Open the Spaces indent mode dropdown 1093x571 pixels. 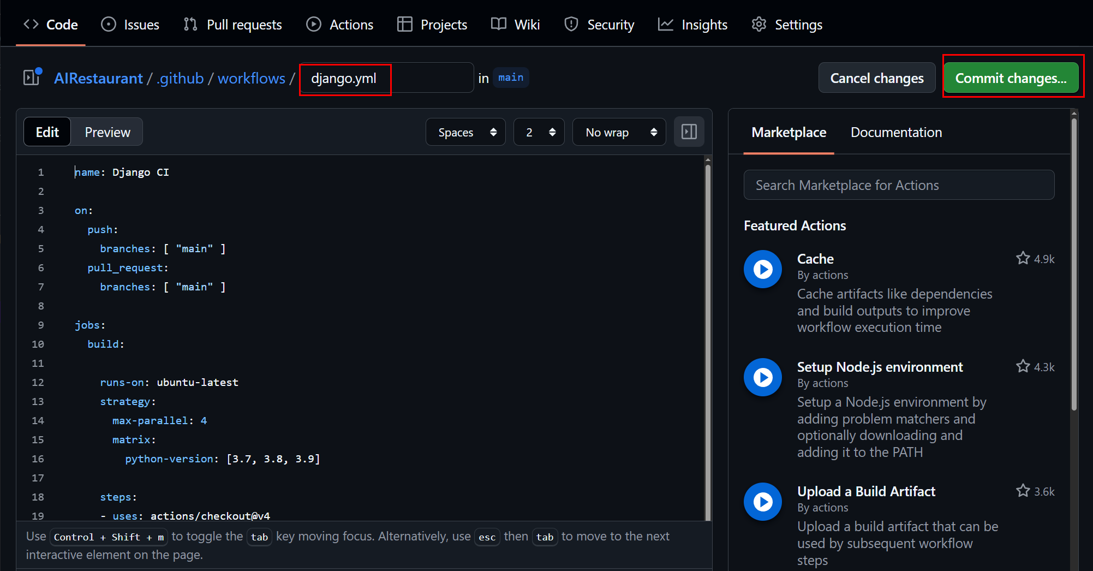point(466,132)
